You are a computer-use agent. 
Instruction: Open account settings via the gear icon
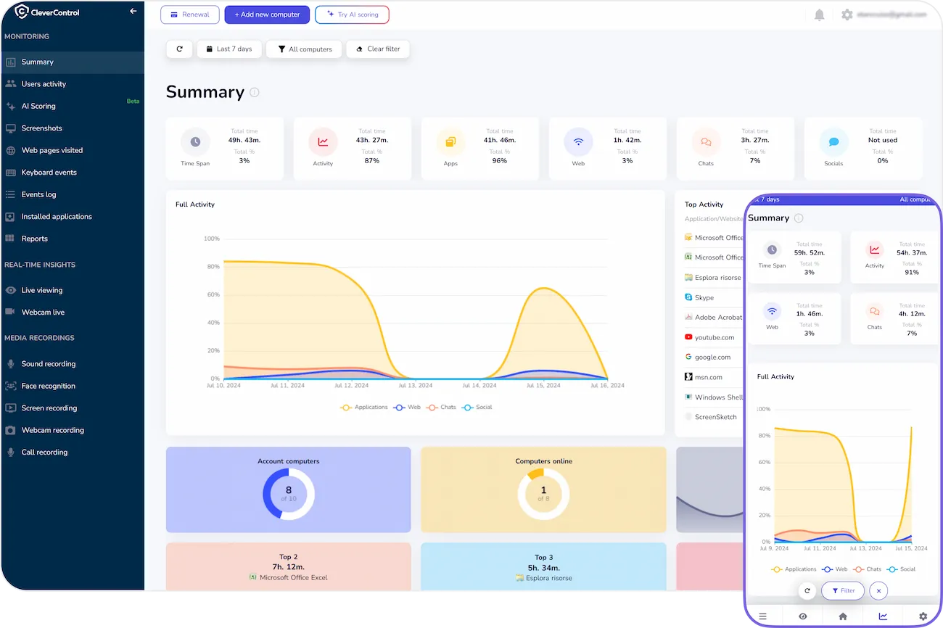coord(847,14)
